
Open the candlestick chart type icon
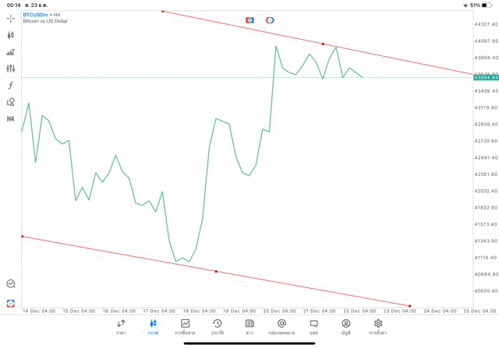click(x=10, y=35)
